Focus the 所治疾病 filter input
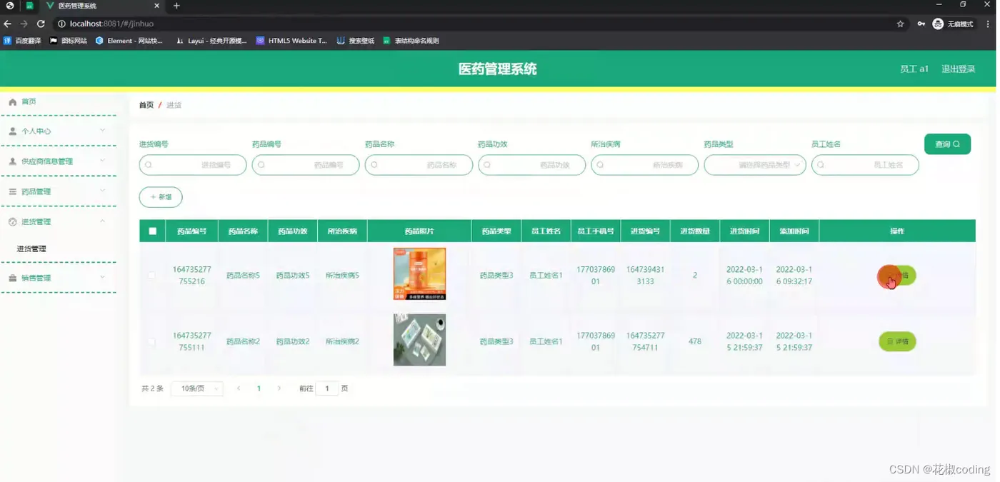The image size is (1000, 482). coord(645,165)
